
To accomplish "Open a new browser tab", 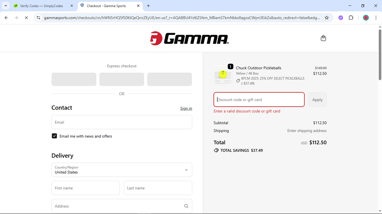I will [x=148, y=6].
